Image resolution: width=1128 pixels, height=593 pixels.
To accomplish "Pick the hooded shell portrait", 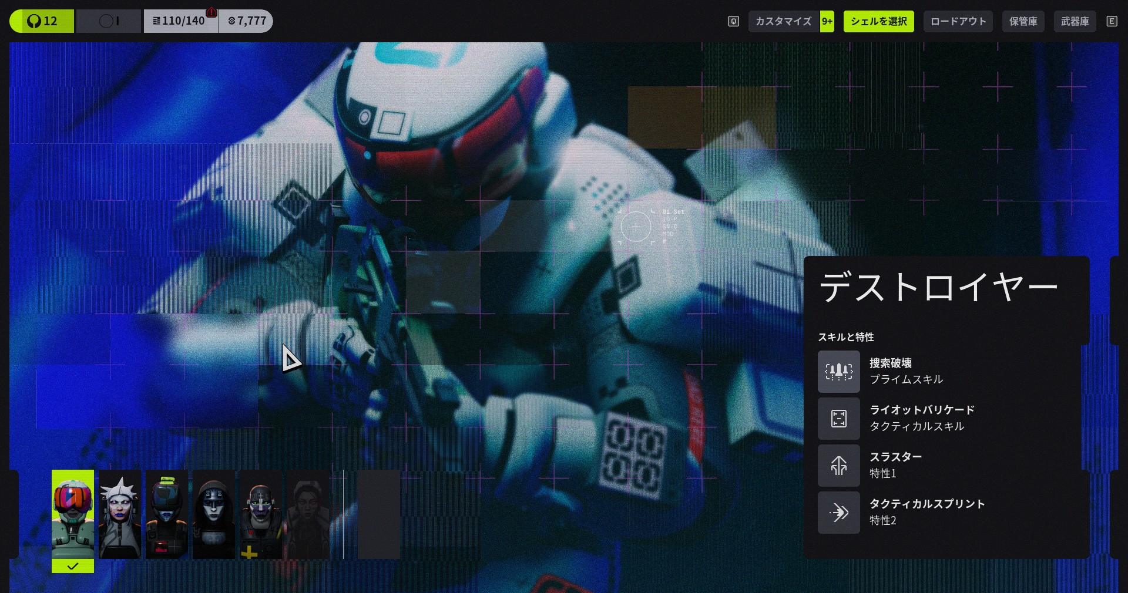I will 214,515.
